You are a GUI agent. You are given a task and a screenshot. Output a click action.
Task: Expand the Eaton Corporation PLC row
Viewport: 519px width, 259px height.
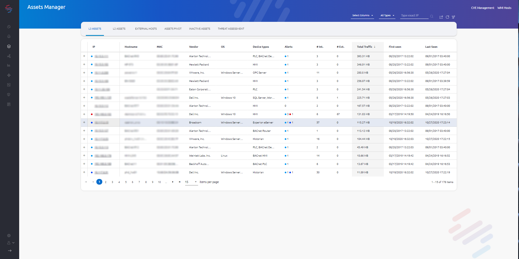tap(84, 89)
